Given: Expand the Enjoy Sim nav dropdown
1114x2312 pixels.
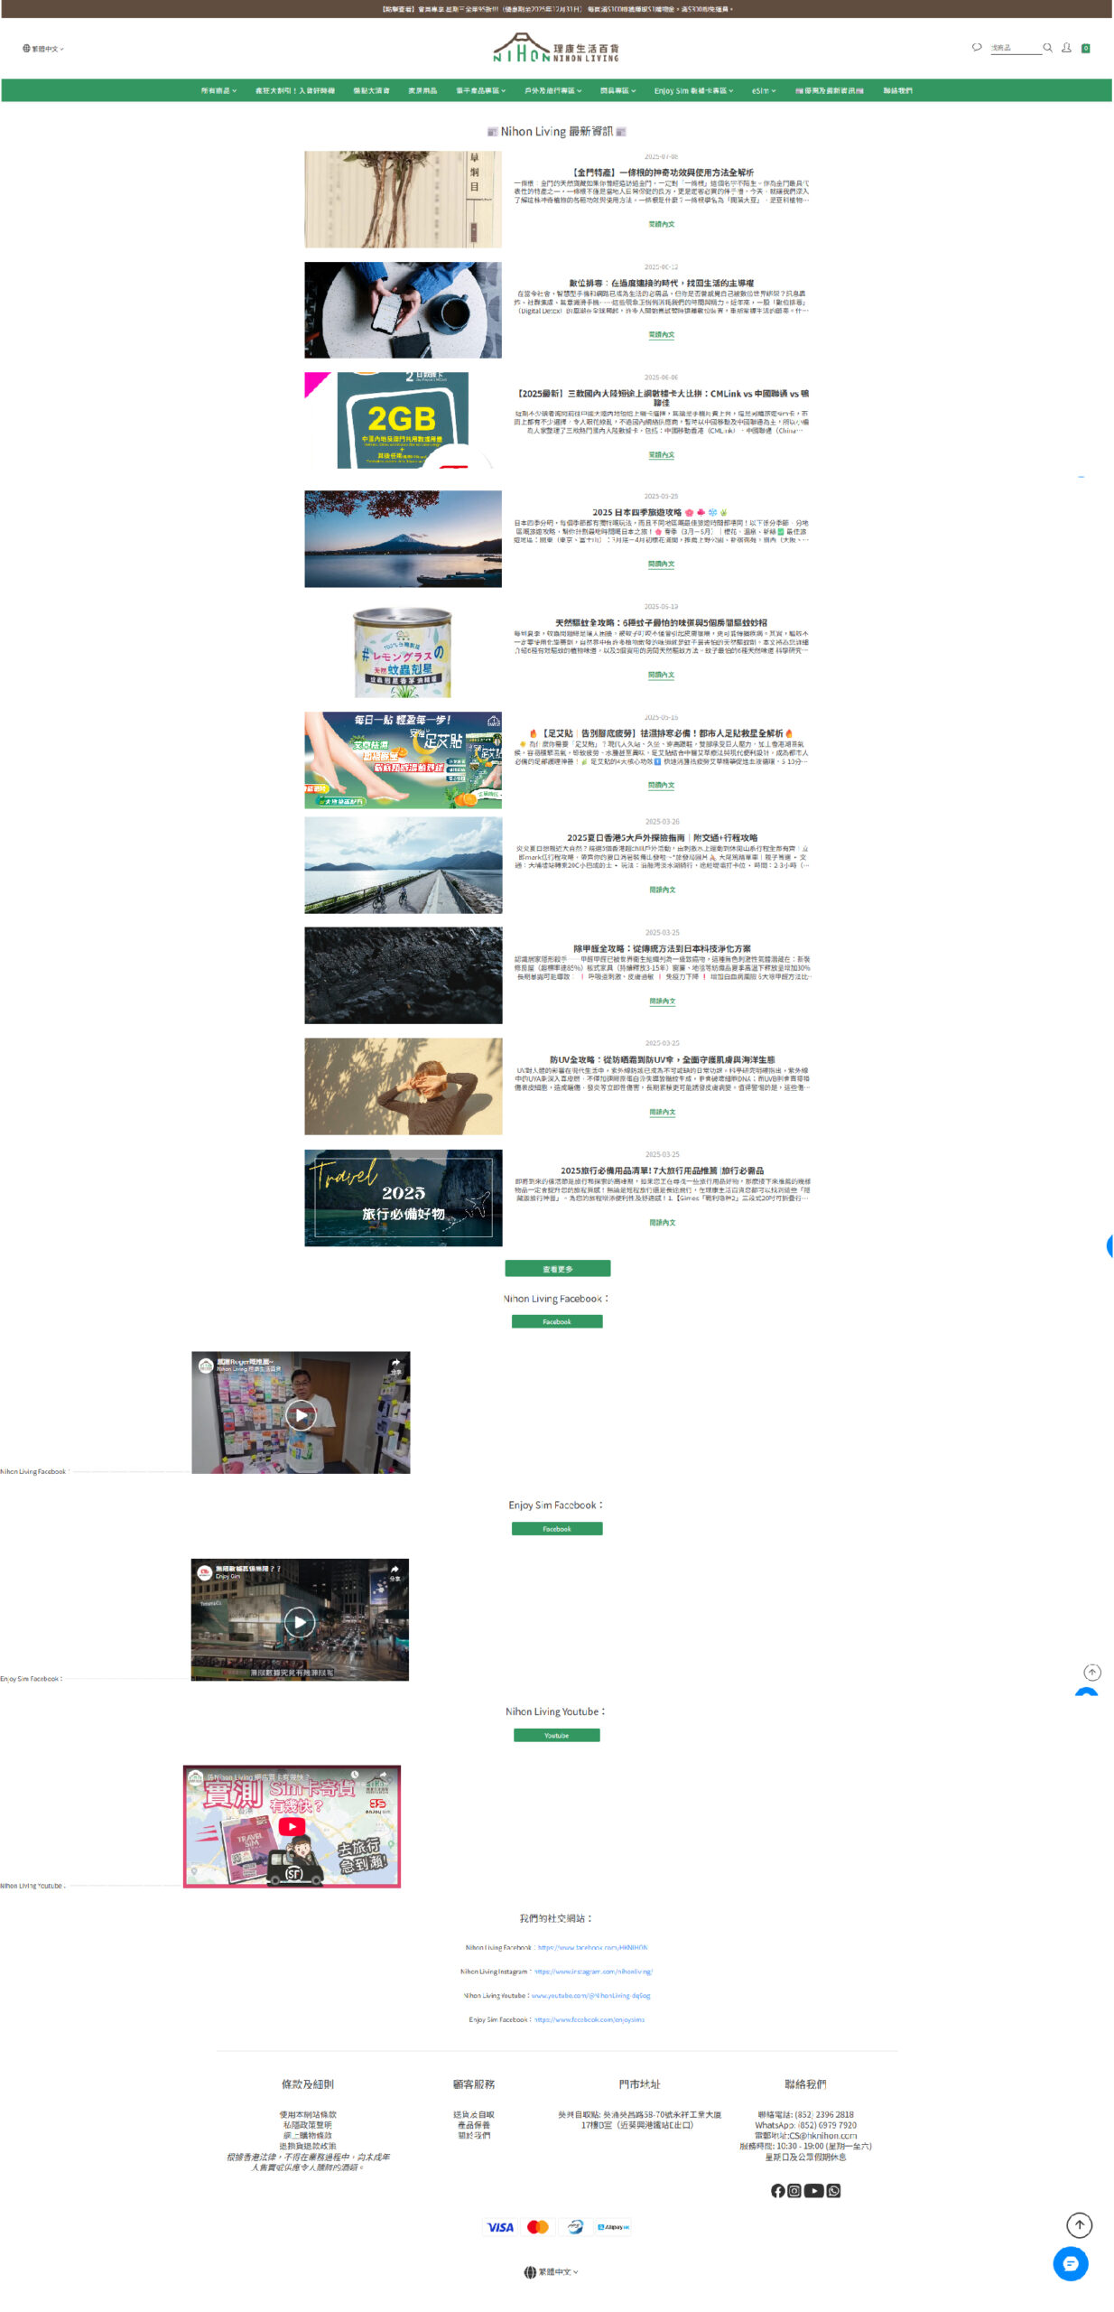Looking at the screenshot, I should tap(693, 90).
